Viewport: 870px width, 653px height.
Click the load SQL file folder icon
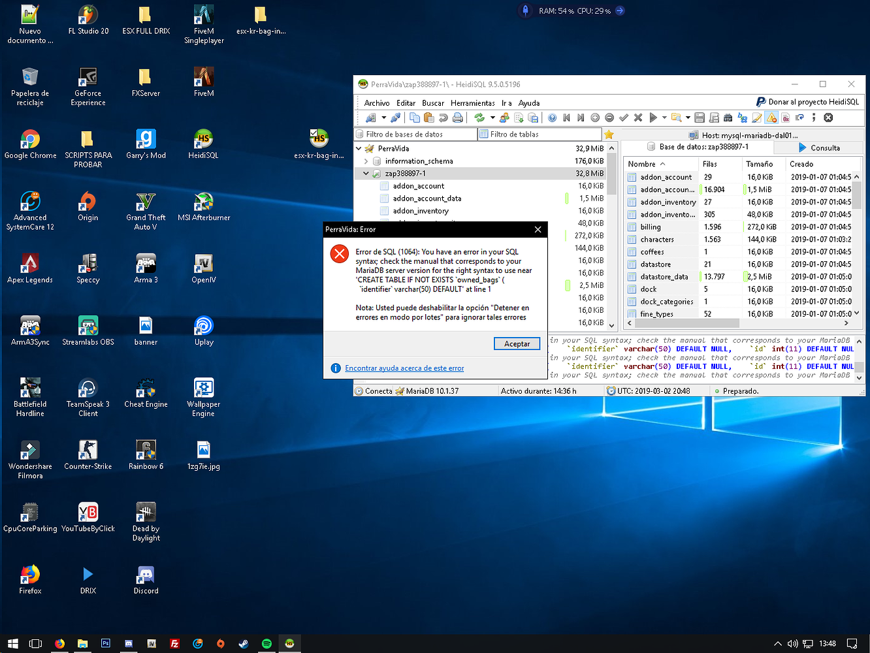(x=677, y=118)
